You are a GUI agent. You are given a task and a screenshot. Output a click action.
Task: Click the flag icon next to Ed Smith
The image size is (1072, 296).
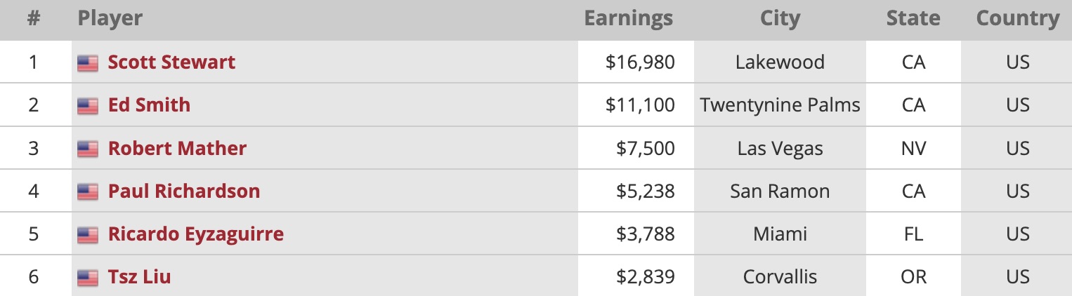[x=88, y=106]
